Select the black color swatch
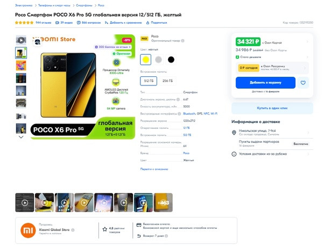 pos(171,60)
